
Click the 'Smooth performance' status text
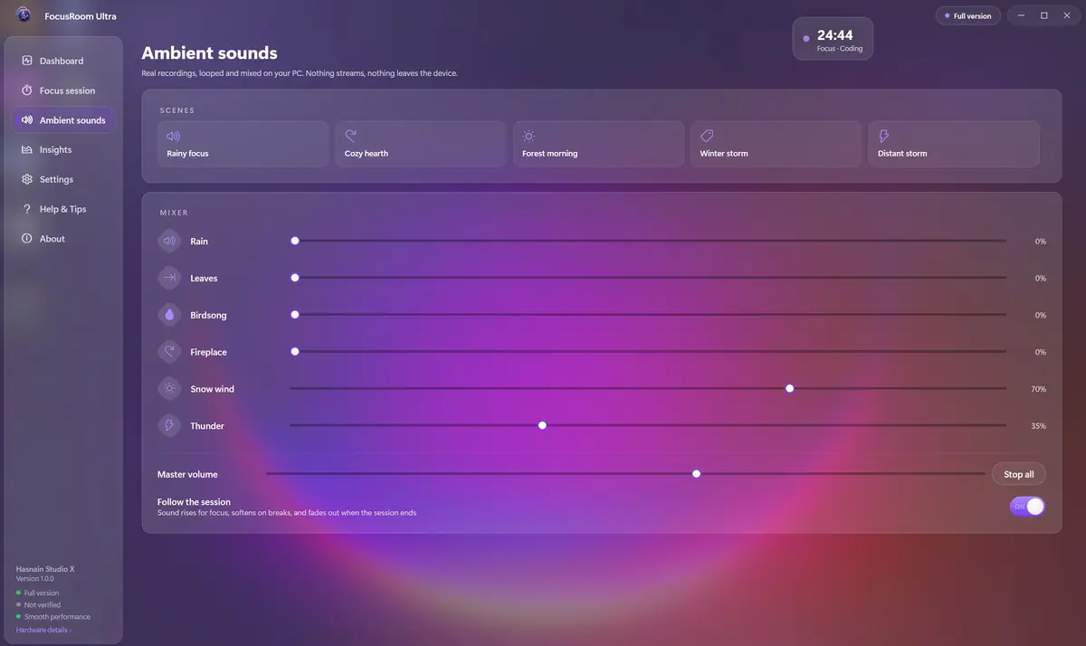[x=57, y=617]
